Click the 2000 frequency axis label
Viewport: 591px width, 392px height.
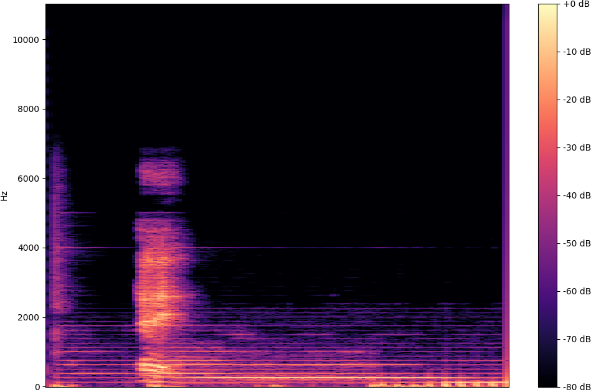(x=28, y=317)
